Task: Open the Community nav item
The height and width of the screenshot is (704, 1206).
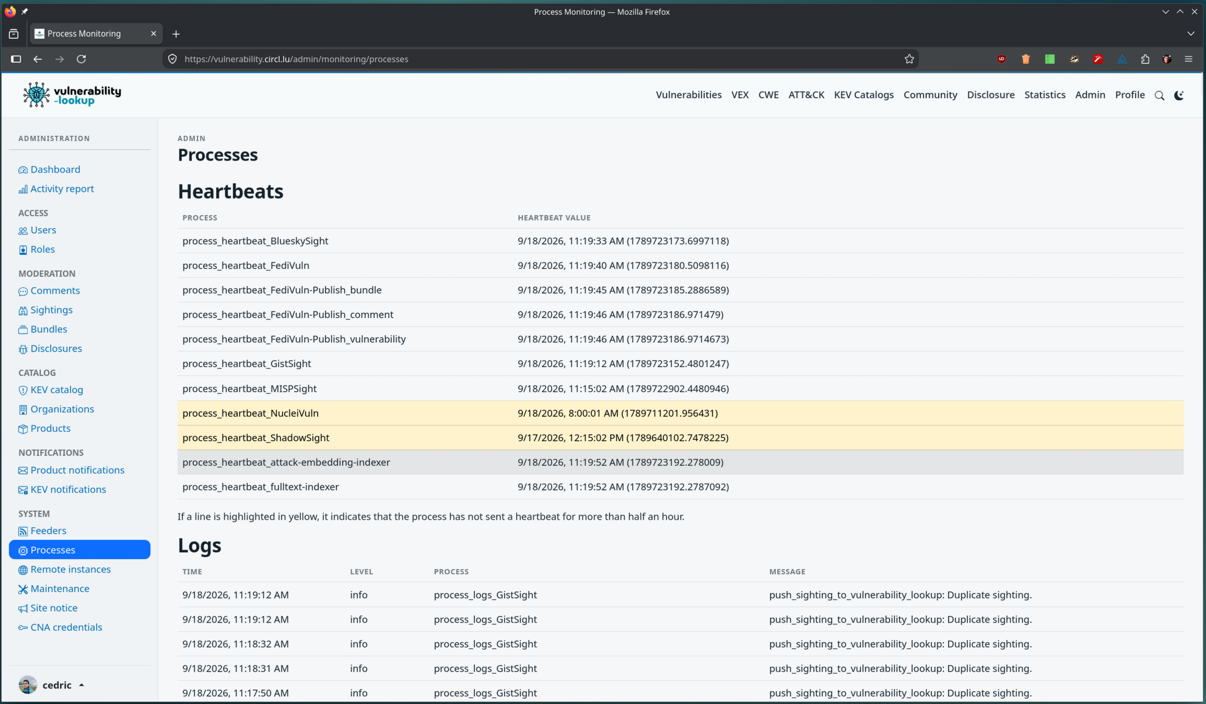Action: pos(930,95)
